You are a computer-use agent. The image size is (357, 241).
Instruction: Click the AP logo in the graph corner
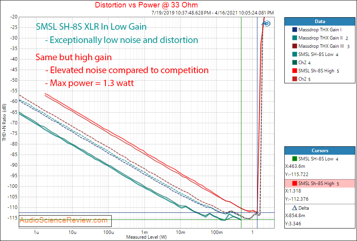[x=266, y=23]
